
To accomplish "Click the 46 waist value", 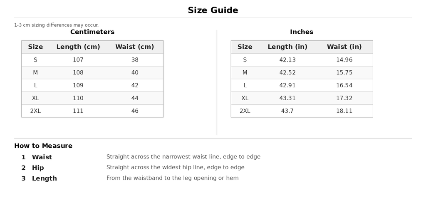I will 135,111.
